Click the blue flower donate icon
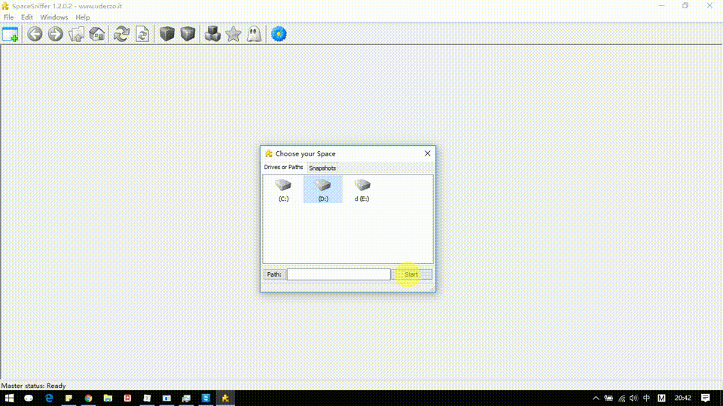Image resolution: width=723 pixels, height=406 pixels. tap(279, 35)
